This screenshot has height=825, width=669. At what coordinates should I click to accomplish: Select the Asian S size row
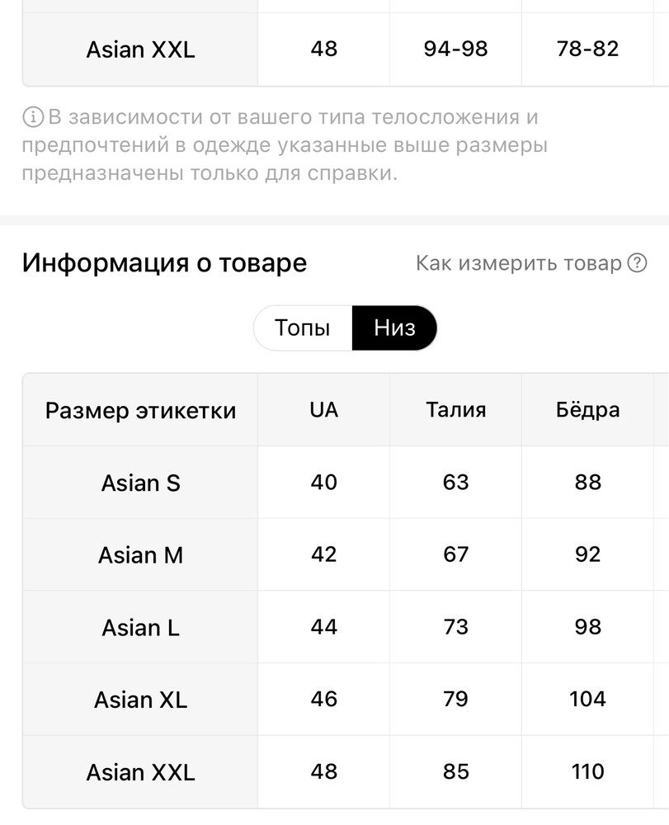tap(140, 483)
